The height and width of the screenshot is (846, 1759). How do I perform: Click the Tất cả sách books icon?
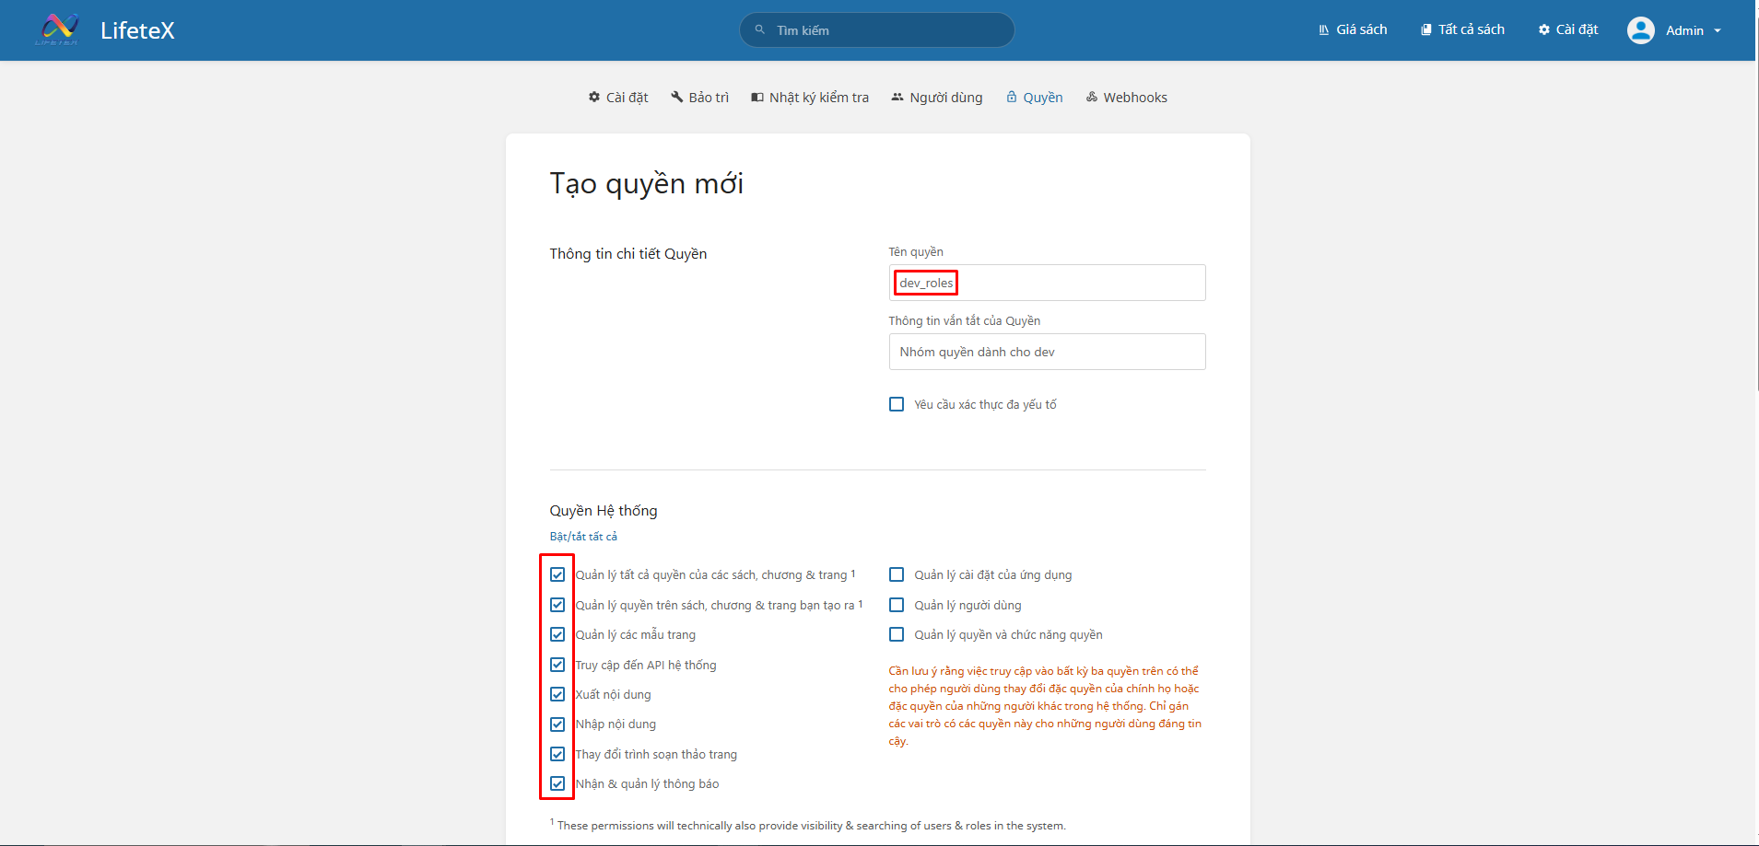tap(1426, 29)
